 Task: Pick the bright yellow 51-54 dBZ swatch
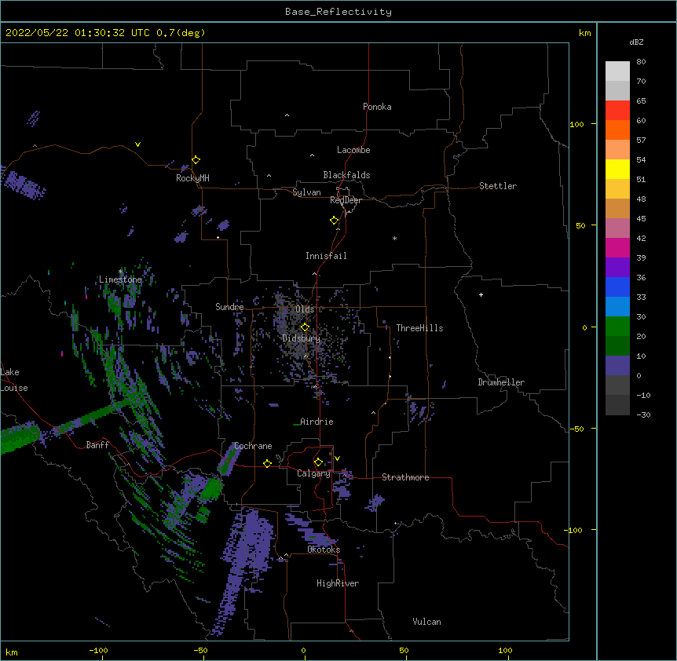(x=617, y=169)
